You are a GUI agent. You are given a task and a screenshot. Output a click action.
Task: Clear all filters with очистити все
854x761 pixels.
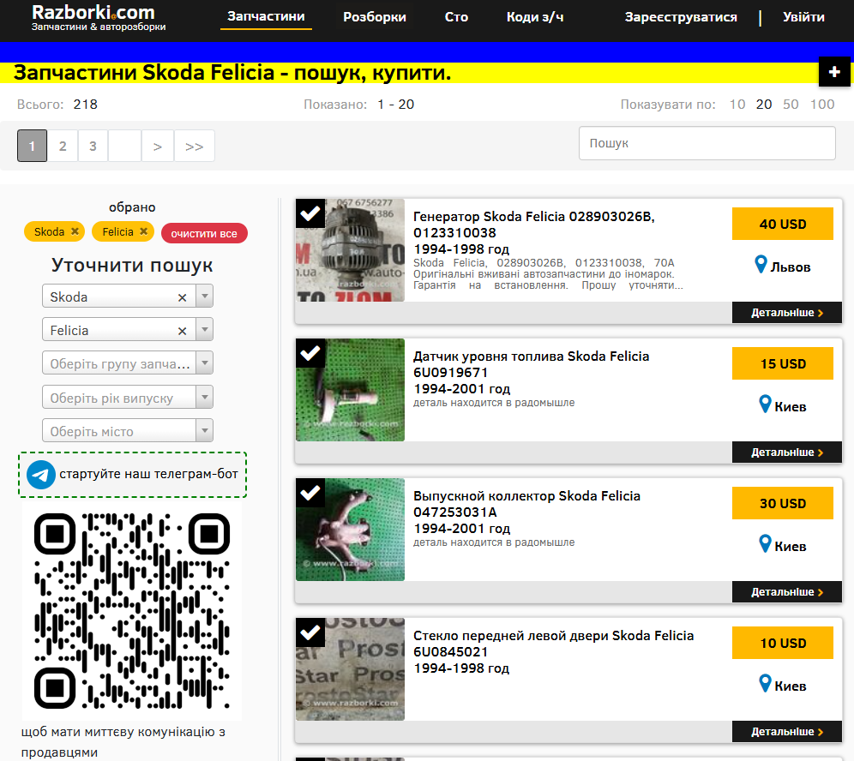tap(204, 233)
